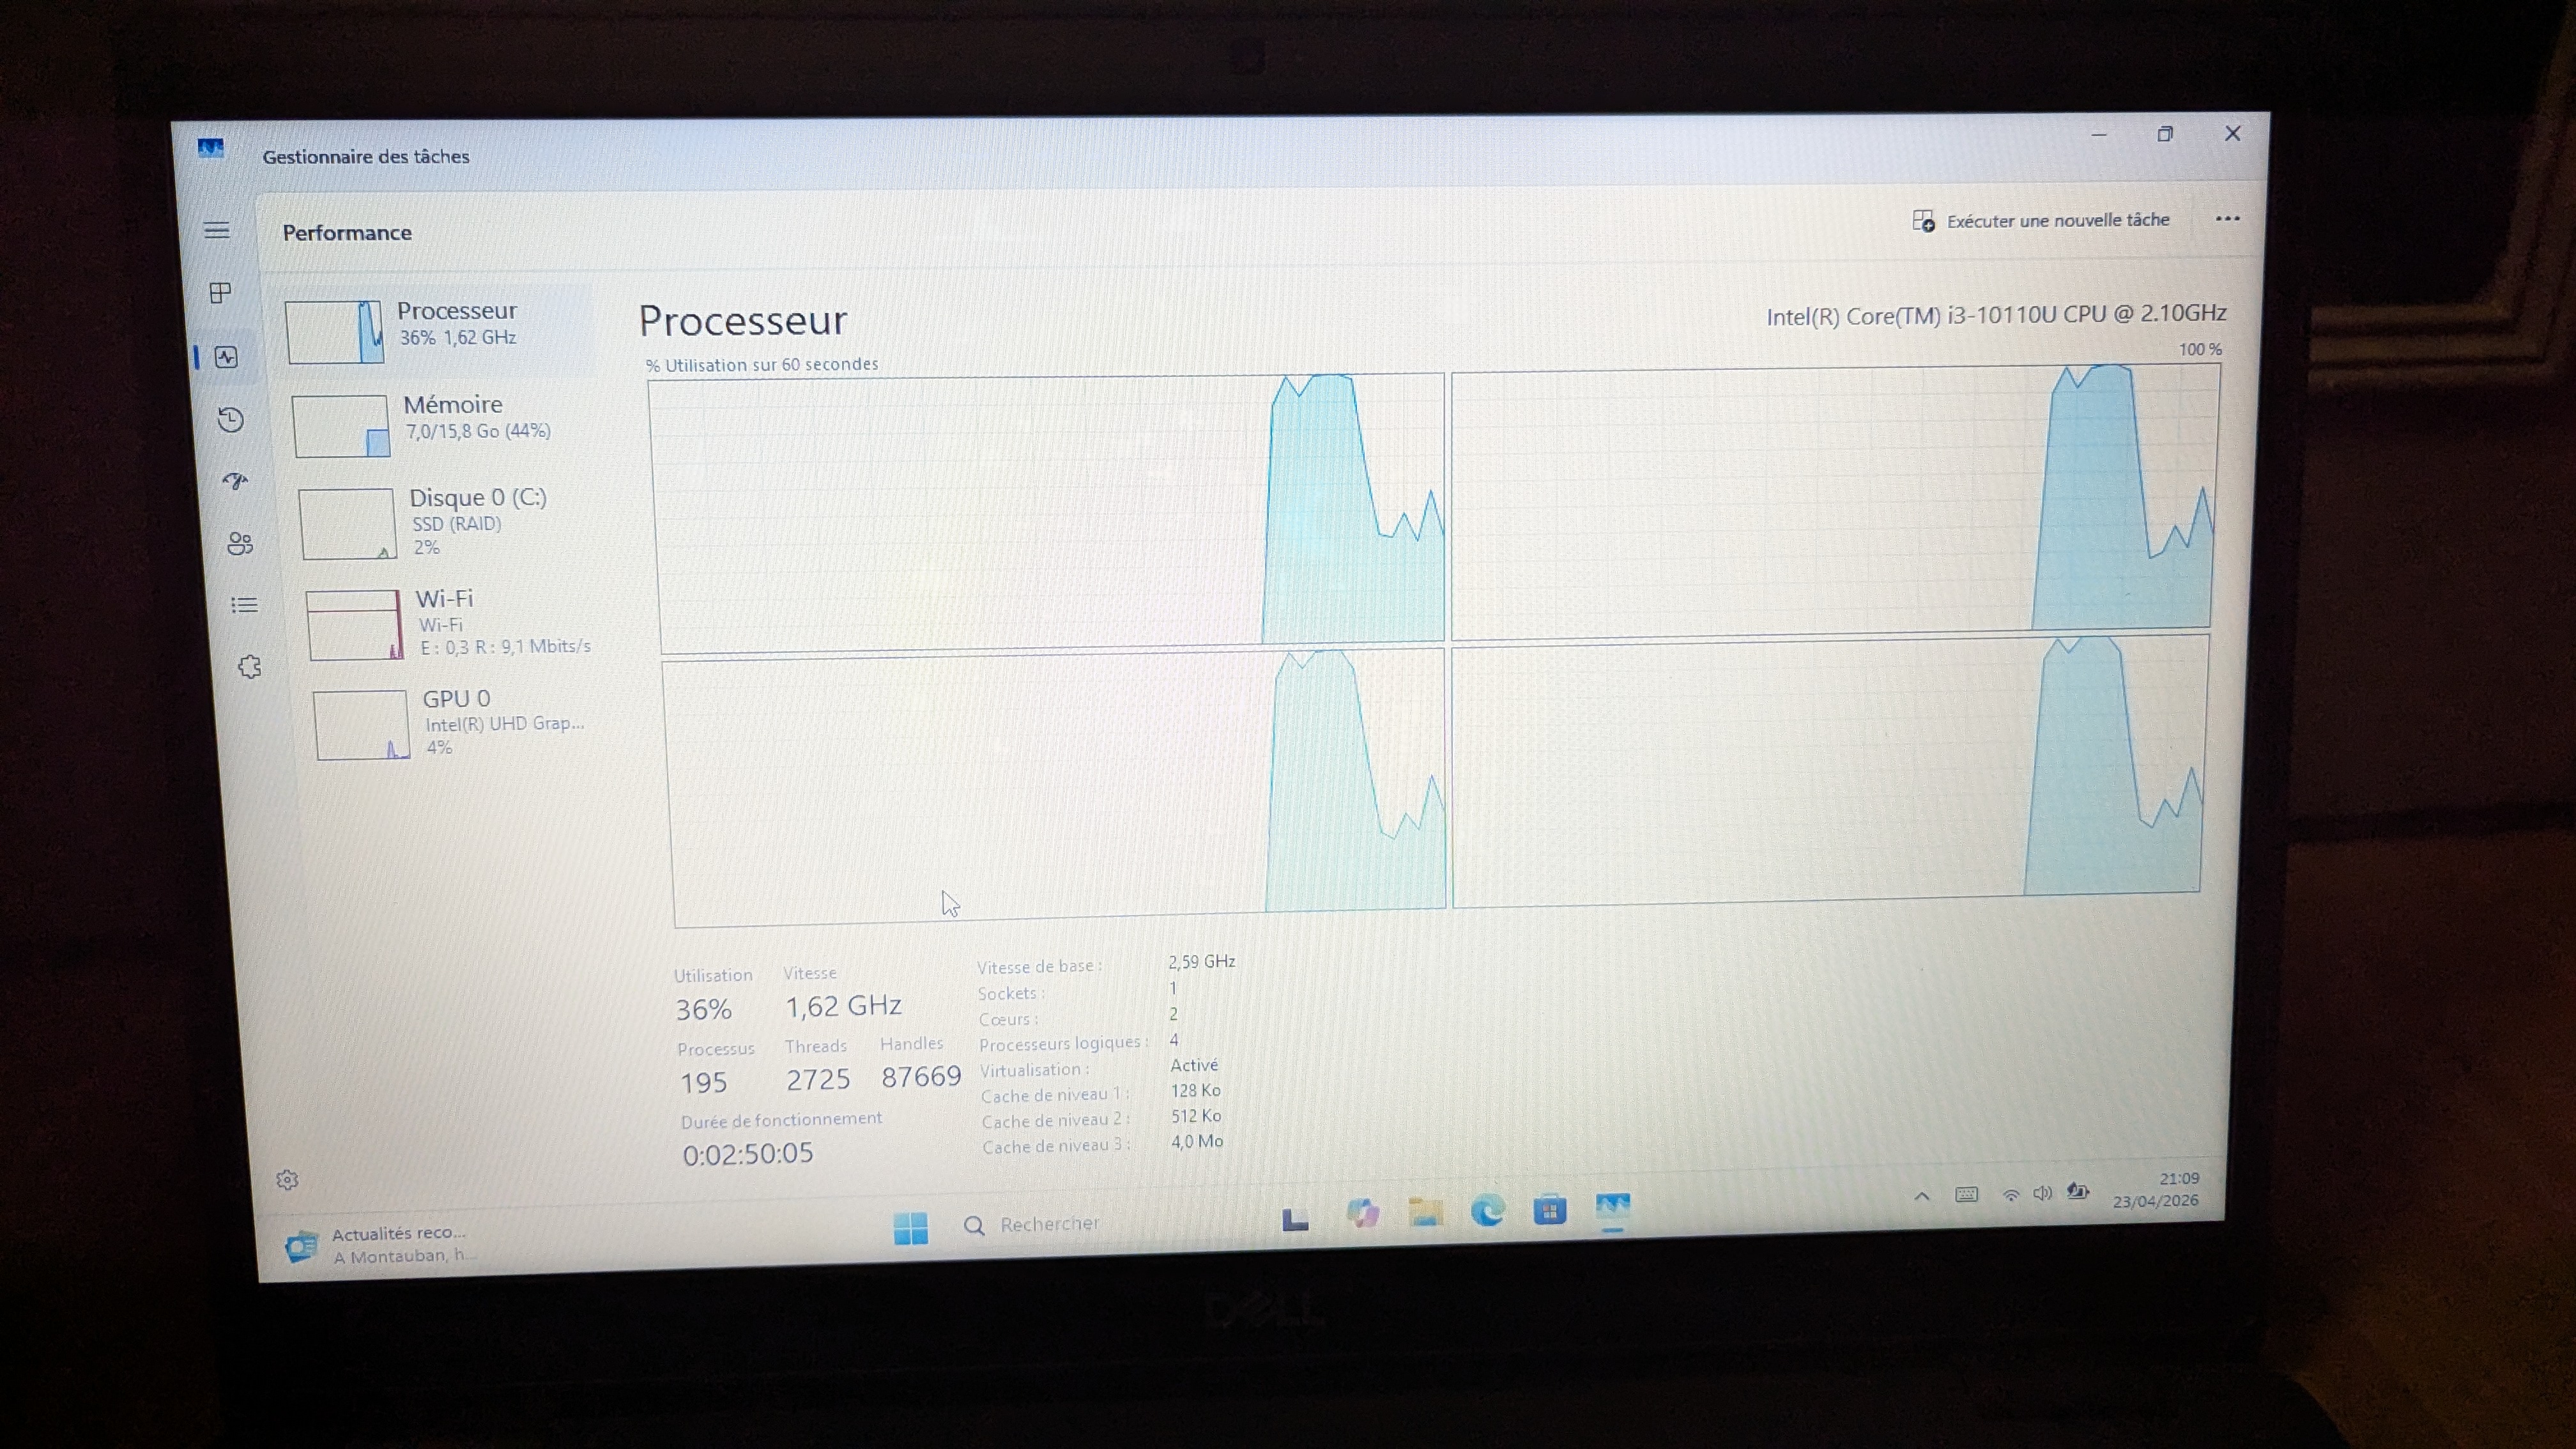This screenshot has width=2576, height=1449.
Task: Open the Users page icon
Action: point(240,543)
